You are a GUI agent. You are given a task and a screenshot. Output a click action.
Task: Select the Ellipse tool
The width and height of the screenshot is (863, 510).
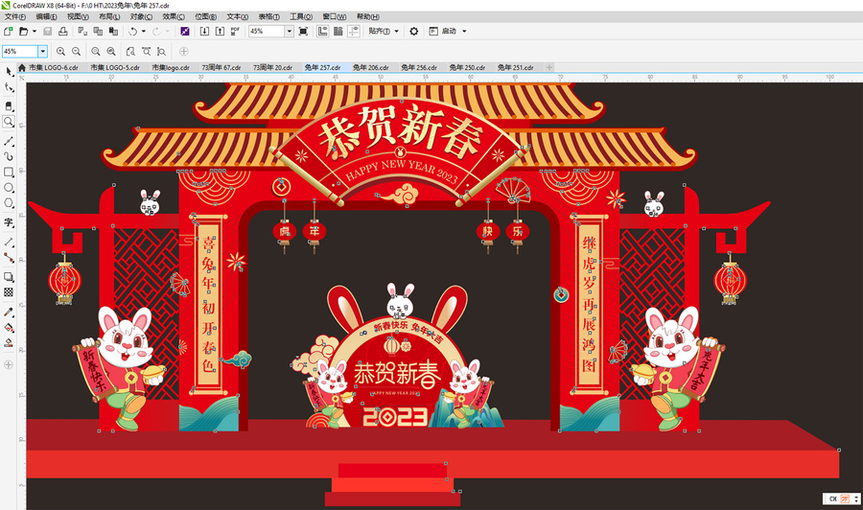9,188
